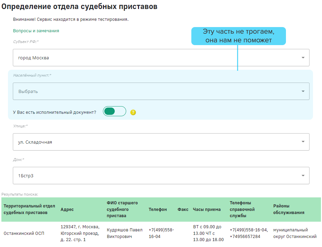
Task: Click the dropdown arrow next to 'ул. Складочная'
Action: [302, 142]
